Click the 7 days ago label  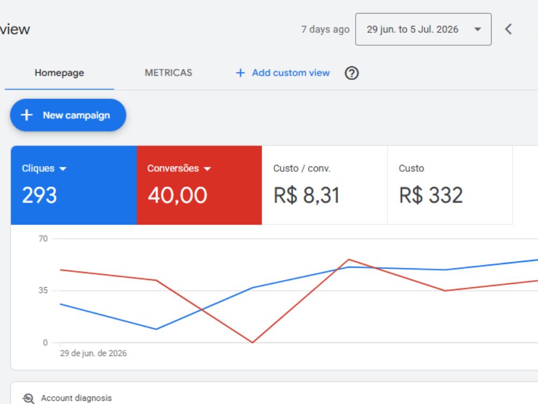(325, 30)
